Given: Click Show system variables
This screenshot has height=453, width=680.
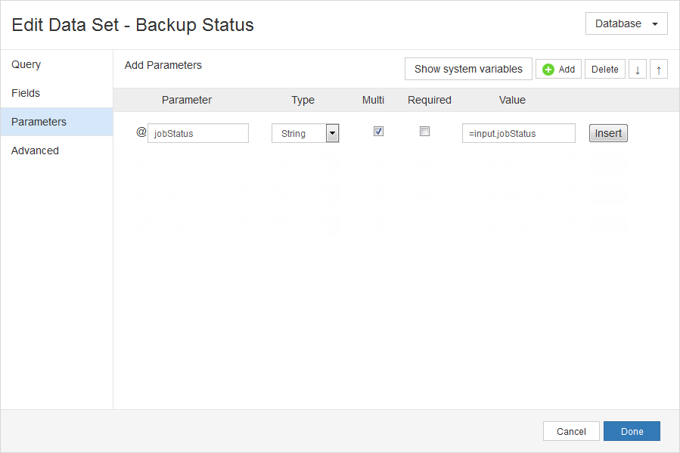Looking at the screenshot, I should click(467, 69).
